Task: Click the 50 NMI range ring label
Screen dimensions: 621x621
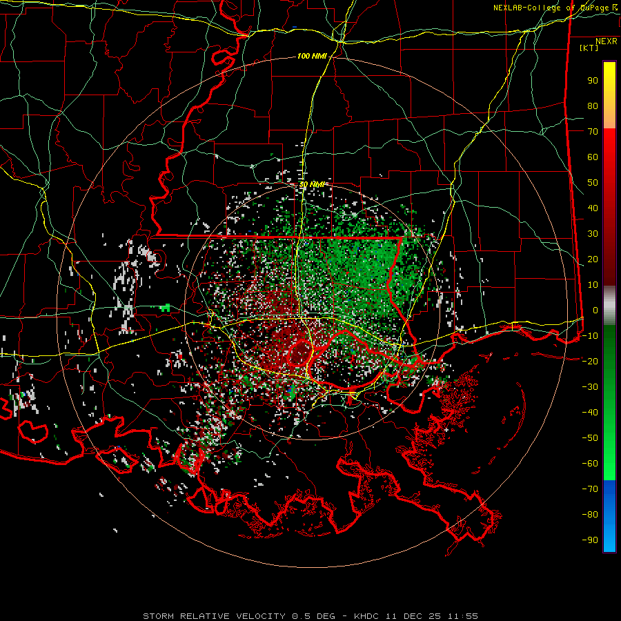Action: [x=312, y=184]
